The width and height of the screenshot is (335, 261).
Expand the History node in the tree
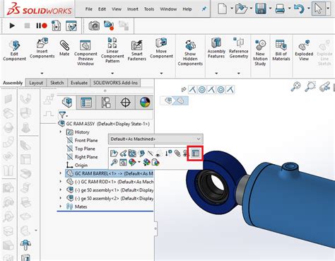[61, 132]
